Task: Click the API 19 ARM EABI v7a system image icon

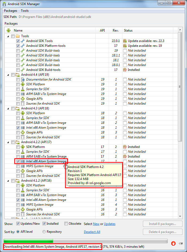Action: pyautogui.click(x=23, y=94)
